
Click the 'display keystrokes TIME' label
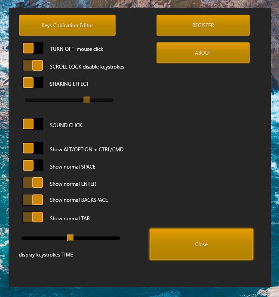[46, 255]
